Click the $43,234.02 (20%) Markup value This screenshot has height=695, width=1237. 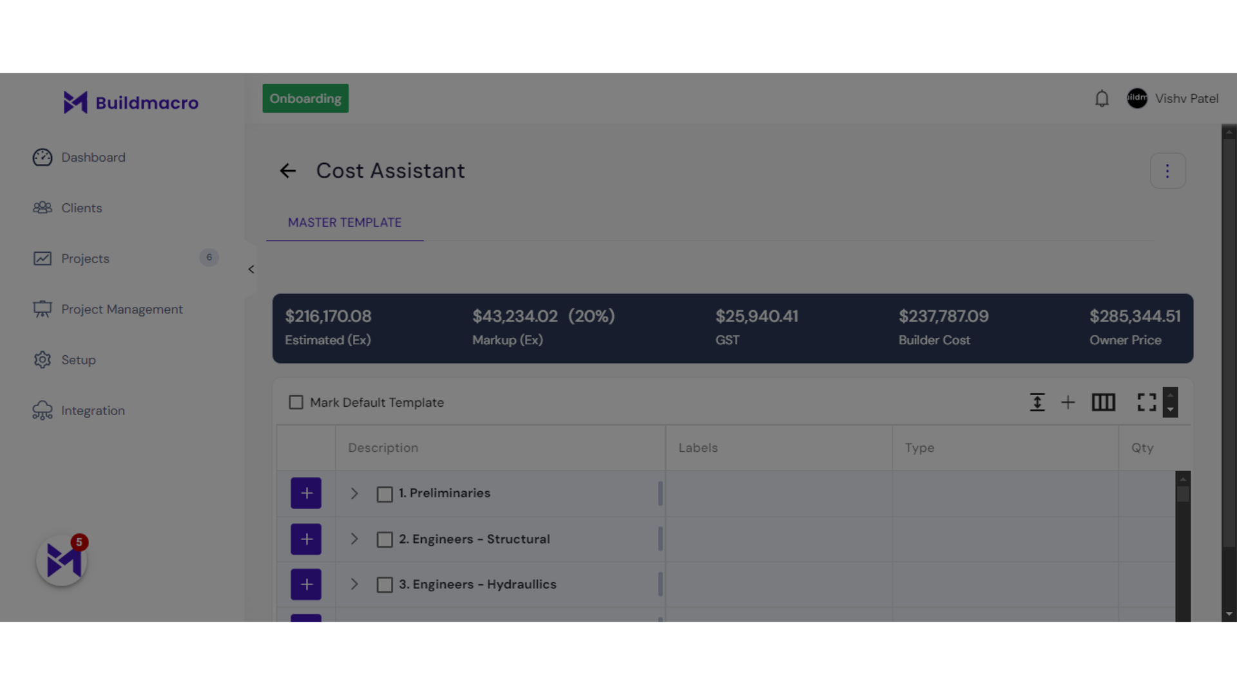544,316
